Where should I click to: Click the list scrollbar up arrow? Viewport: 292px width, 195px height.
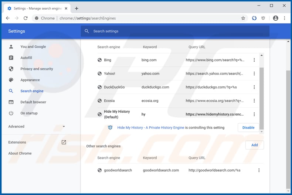[x=261, y=55]
